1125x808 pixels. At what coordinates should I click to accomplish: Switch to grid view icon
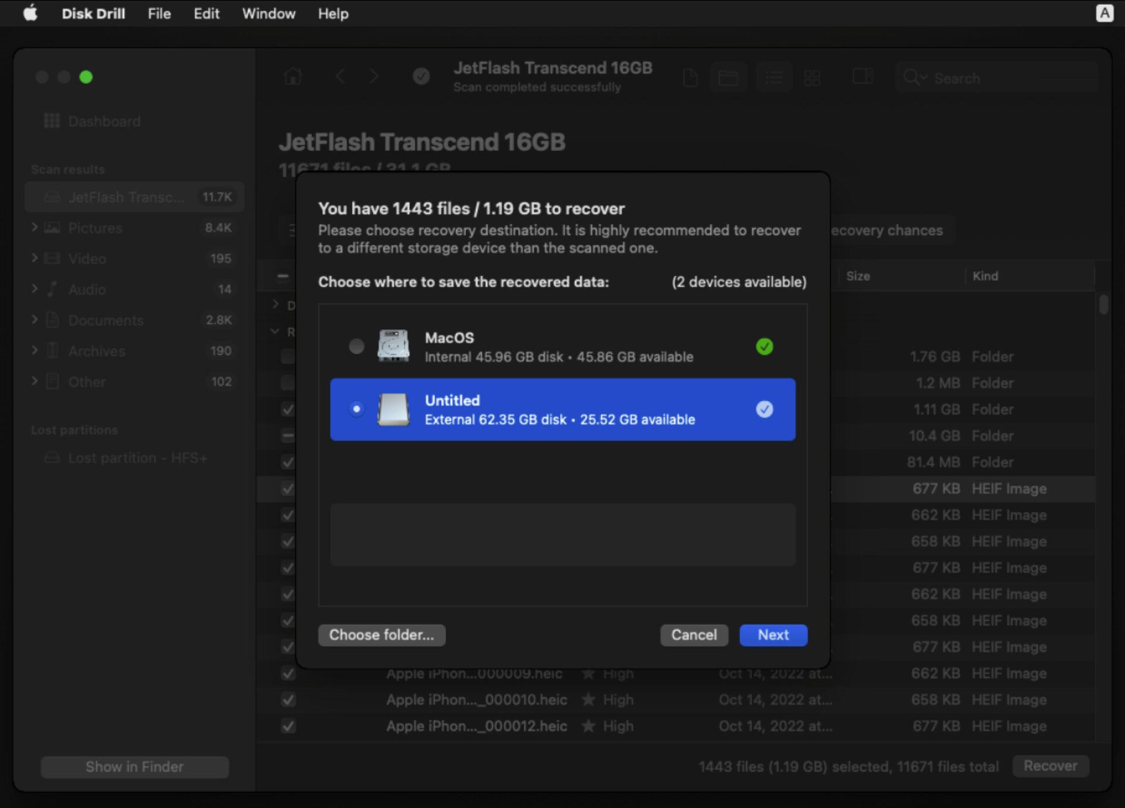pyautogui.click(x=812, y=77)
